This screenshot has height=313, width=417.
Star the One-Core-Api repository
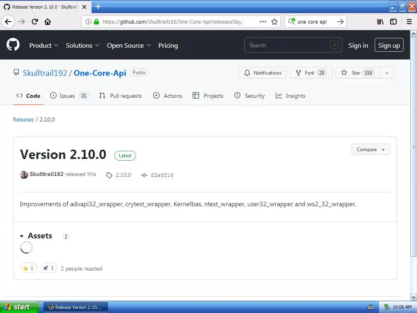click(x=358, y=73)
